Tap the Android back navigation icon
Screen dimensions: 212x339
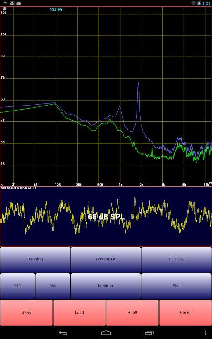63,333
